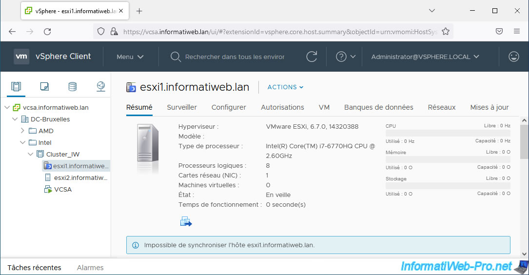Click browser forward arrow
Screen dimensions: 529x275
(30, 32)
